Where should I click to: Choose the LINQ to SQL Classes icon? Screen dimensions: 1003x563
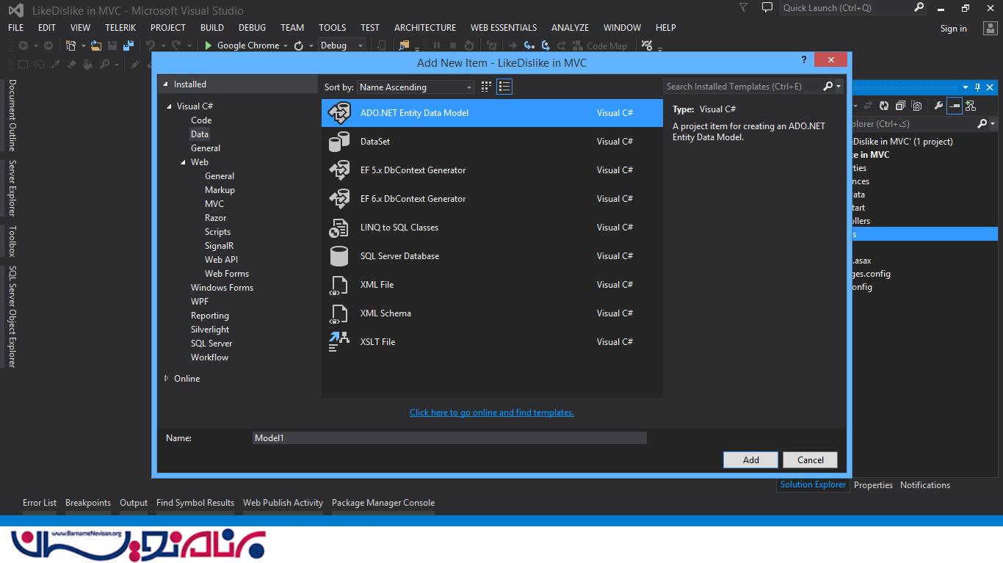[339, 228]
